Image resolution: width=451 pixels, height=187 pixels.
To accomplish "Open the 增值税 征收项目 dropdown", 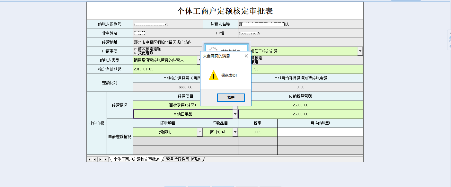I will pos(199,132).
